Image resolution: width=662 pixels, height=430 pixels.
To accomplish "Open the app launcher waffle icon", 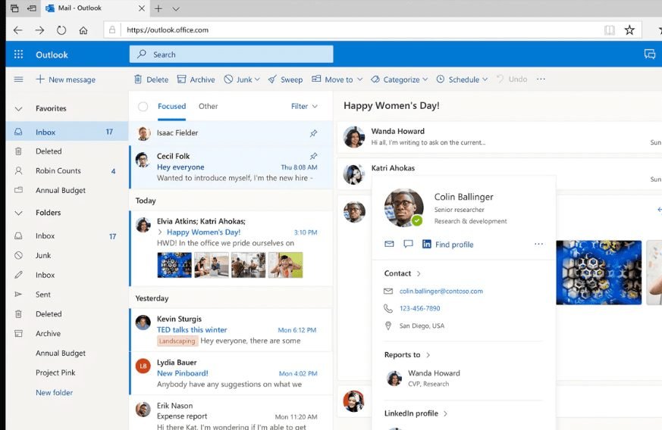I will click(18, 55).
